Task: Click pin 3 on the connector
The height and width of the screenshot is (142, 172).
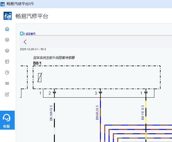Action: tap(96, 93)
